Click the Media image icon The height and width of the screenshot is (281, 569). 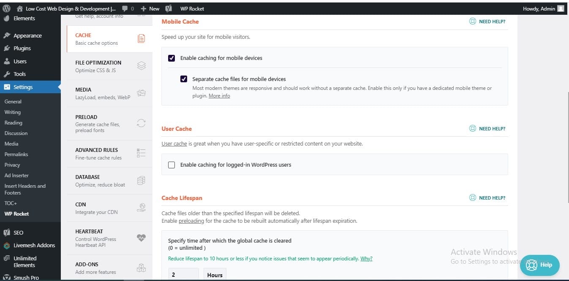click(142, 93)
